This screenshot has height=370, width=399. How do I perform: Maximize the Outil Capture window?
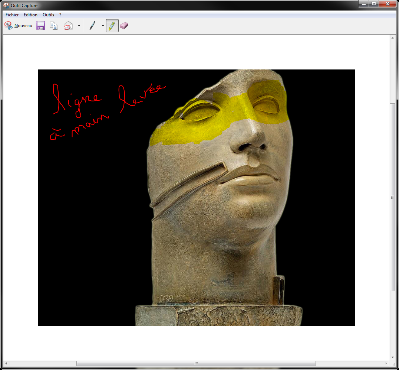(374, 4)
